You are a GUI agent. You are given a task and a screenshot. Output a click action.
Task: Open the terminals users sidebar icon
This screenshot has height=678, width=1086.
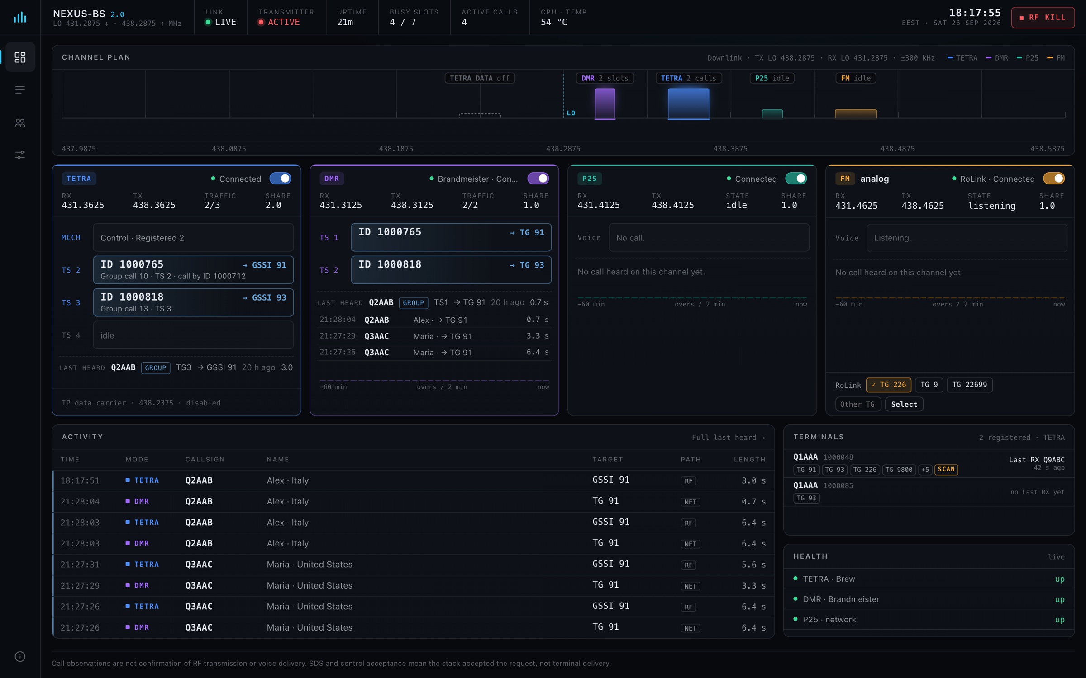click(x=20, y=122)
